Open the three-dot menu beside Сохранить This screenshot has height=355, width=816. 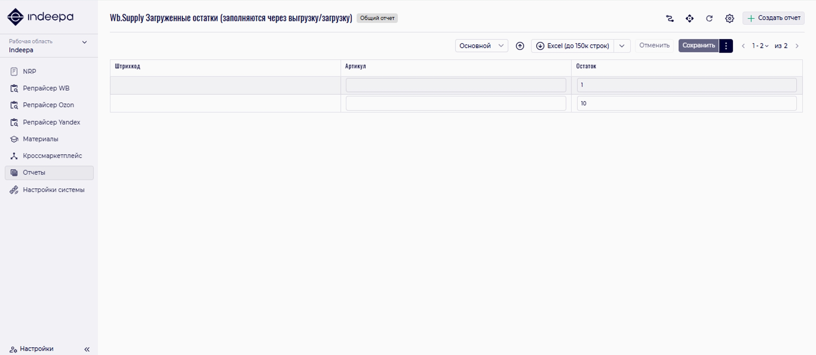tap(726, 46)
